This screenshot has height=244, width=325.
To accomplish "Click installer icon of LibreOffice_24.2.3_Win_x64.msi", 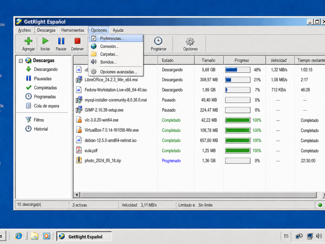I will (79, 79).
